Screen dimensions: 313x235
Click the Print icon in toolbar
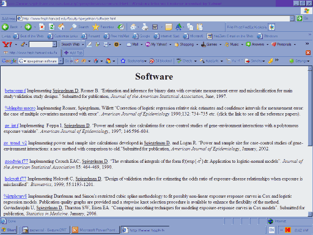[145, 27]
